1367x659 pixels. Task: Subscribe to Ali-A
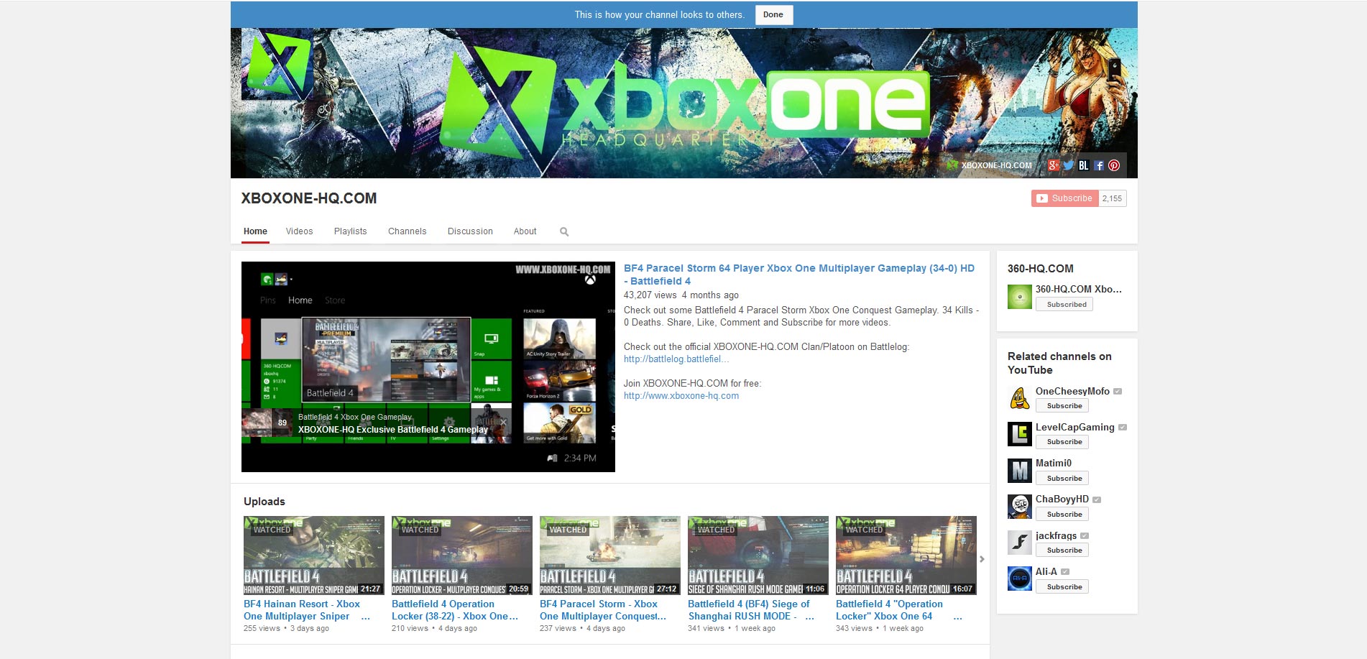pyautogui.click(x=1062, y=587)
